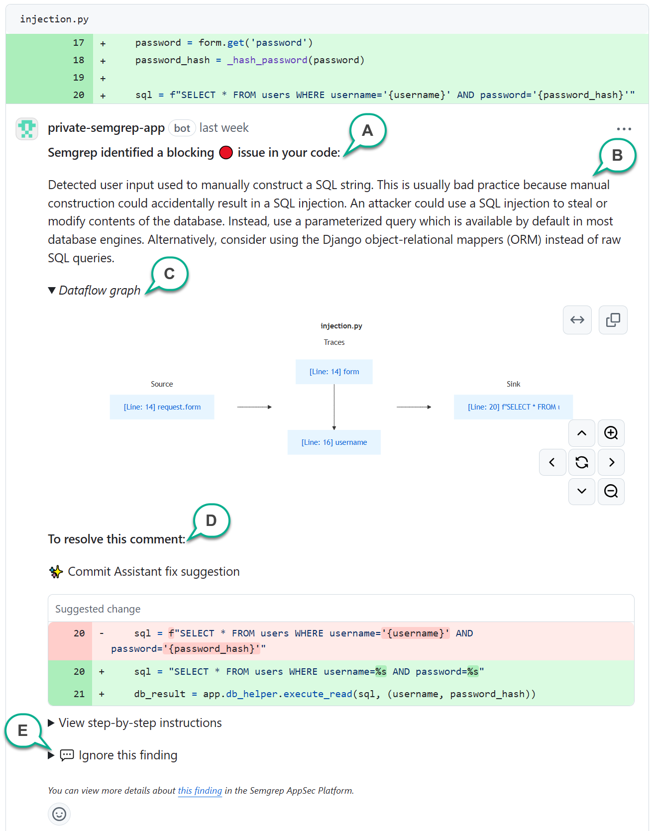Click the Line 20 SELECT sink node
The height and width of the screenshot is (831, 655).
point(513,407)
